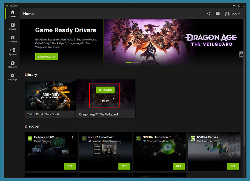Screen dimensions: 250x181
Task: Click the Call of Duty: Black Ops 6 label
Action: pos(43,114)
